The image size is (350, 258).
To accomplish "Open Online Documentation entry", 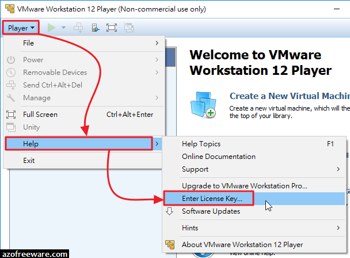I will [x=254, y=157].
